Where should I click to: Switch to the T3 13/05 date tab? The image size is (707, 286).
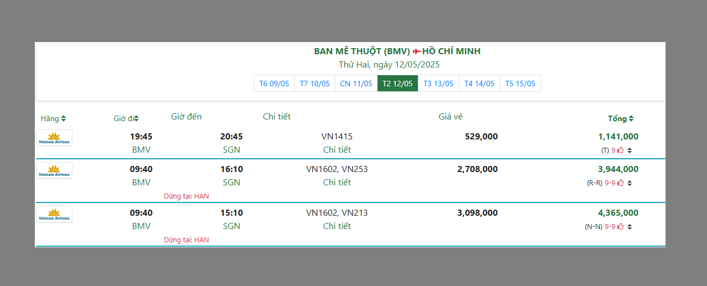pyautogui.click(x=438, y=84)
